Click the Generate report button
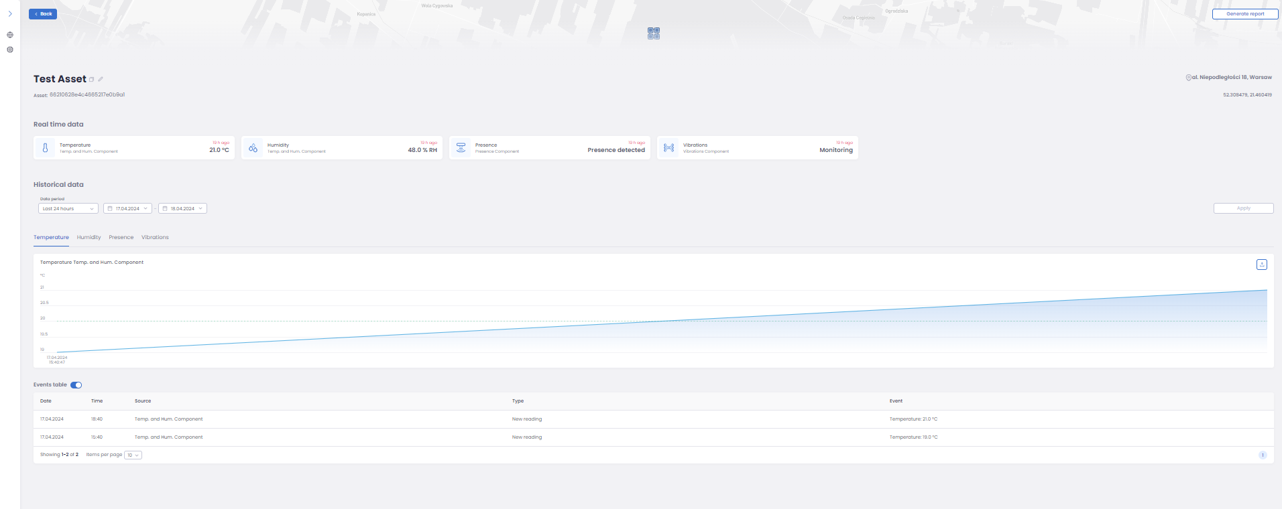 1244,14
